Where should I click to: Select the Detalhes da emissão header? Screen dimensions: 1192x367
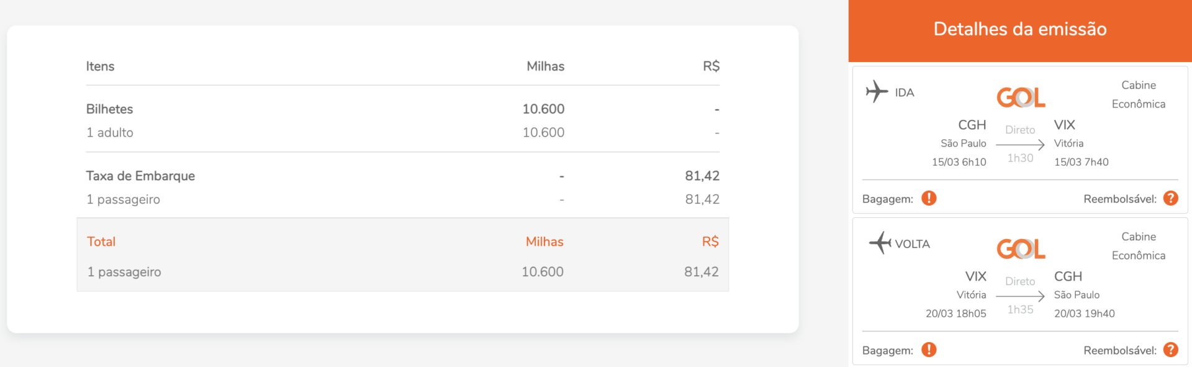click(1020, 29)
